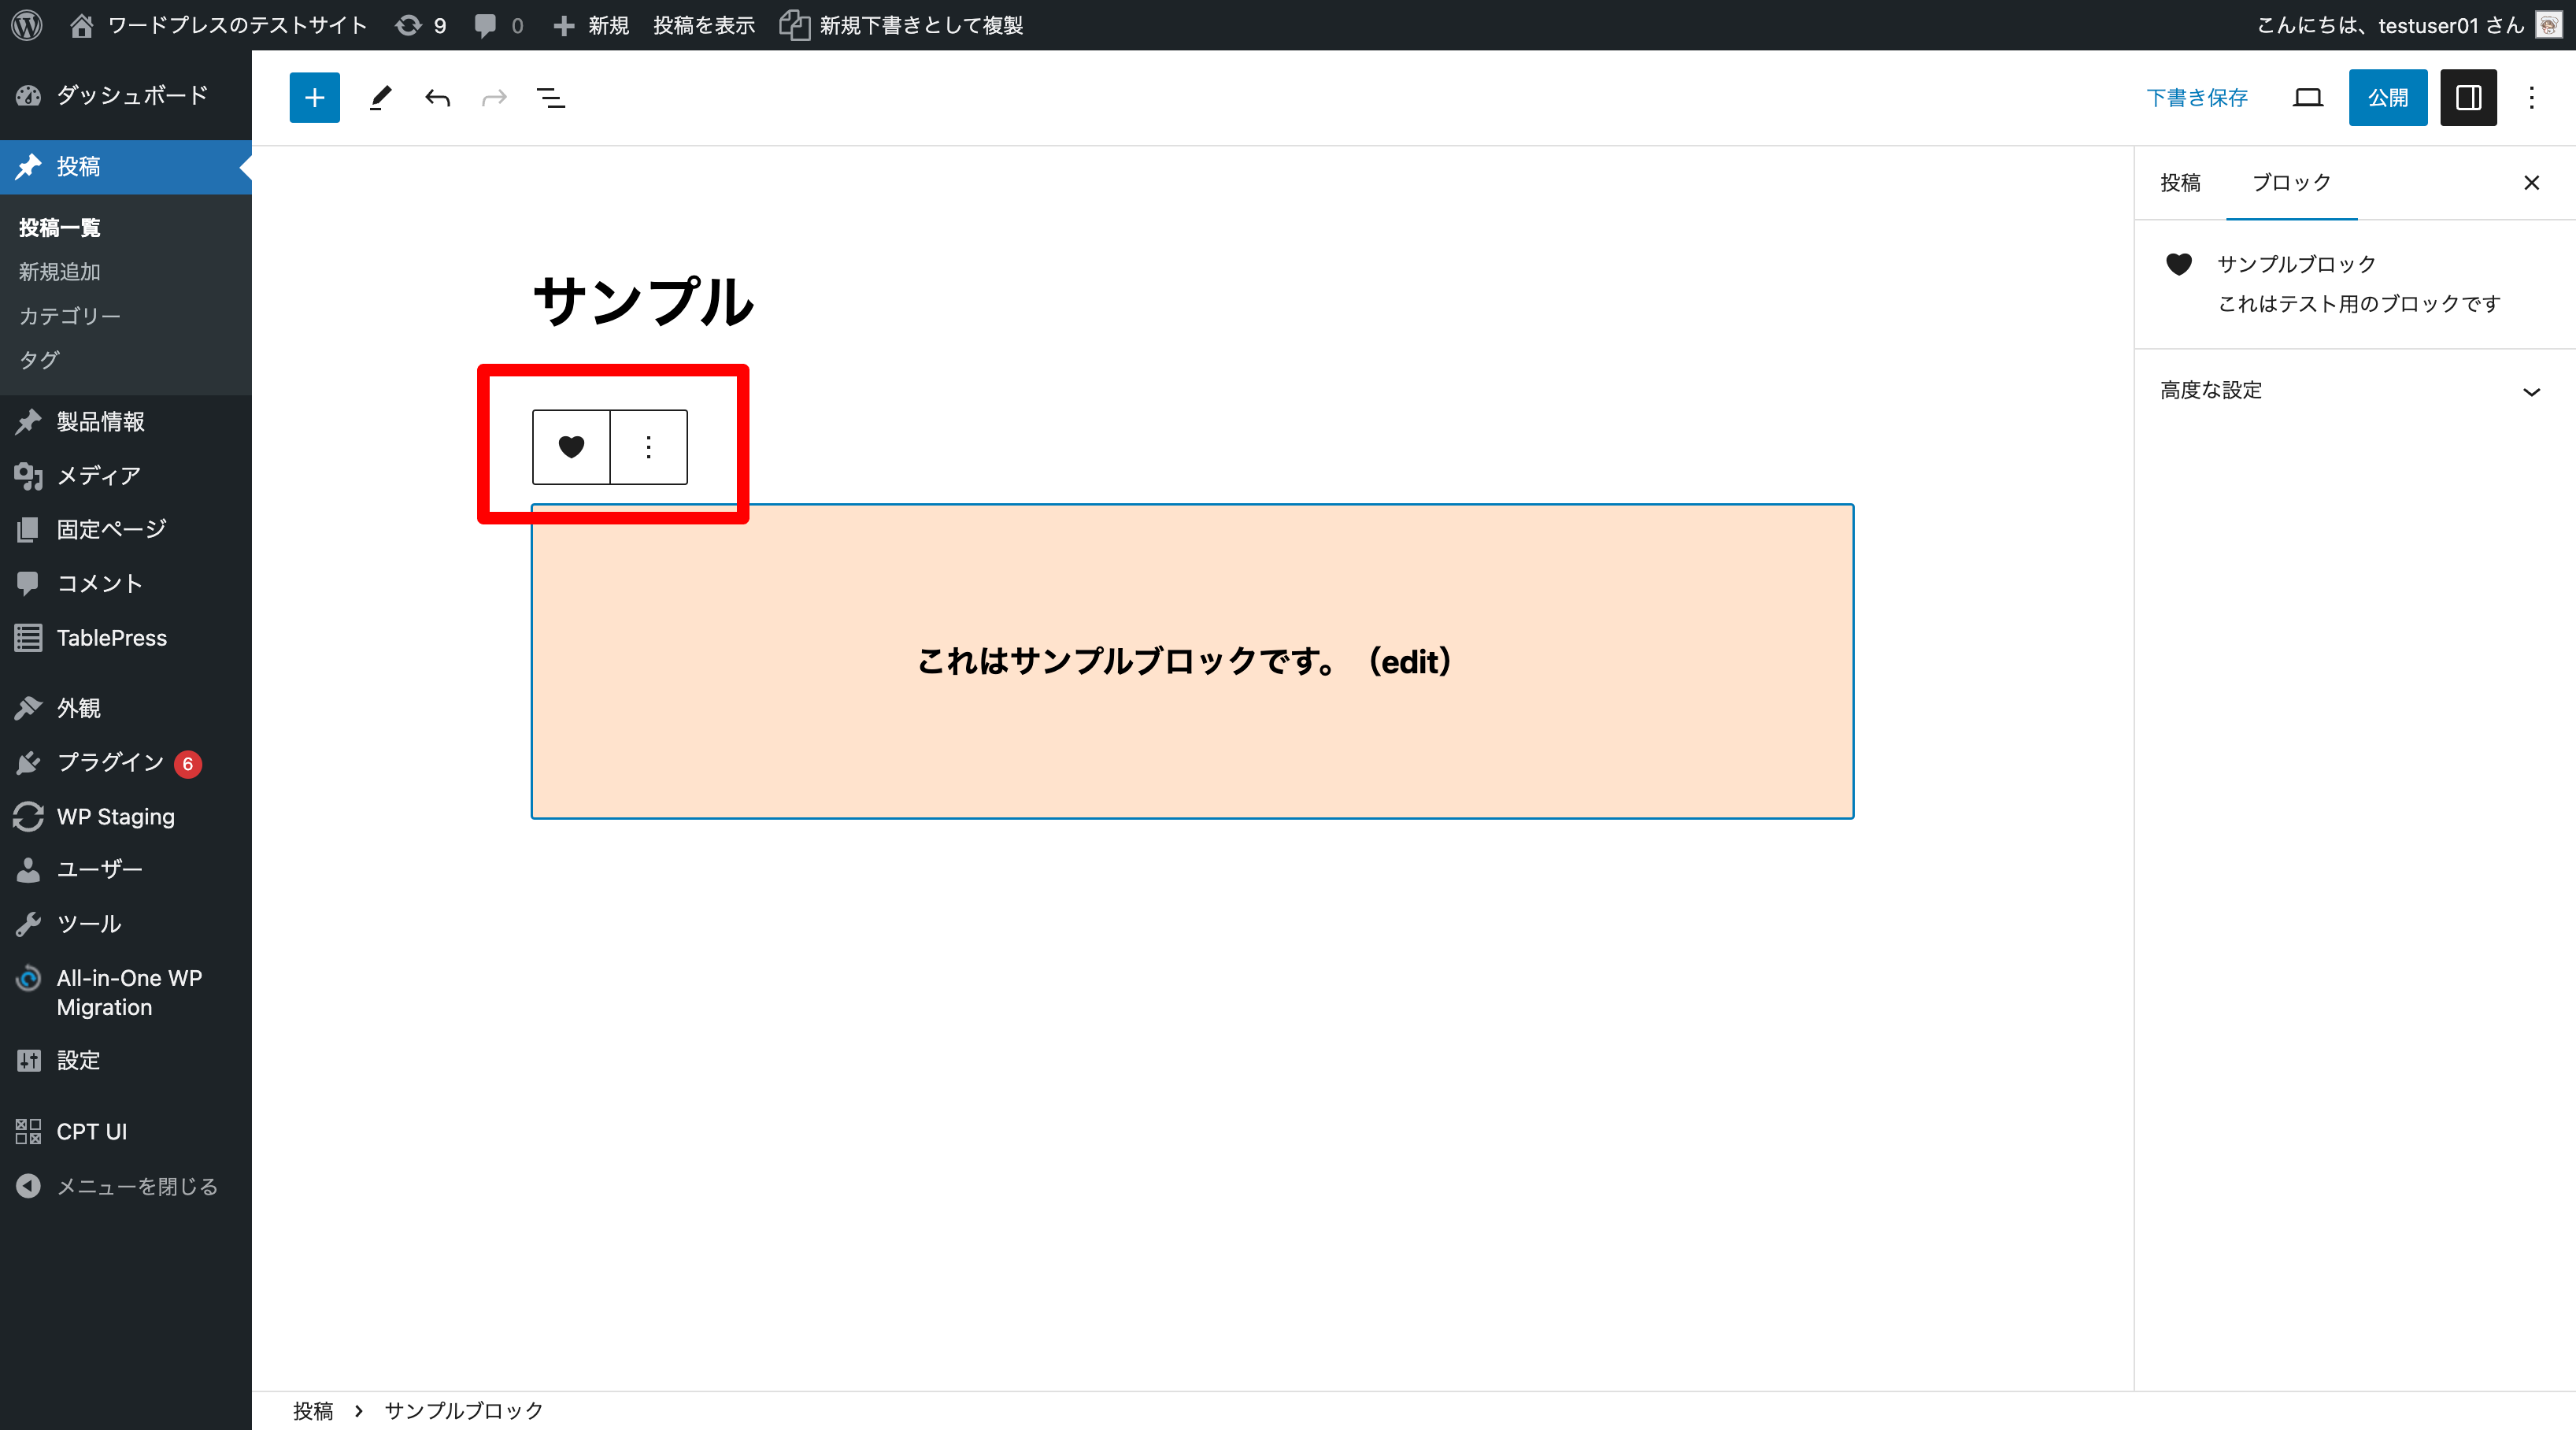Open All-in-One WP Migration menu

126,992
